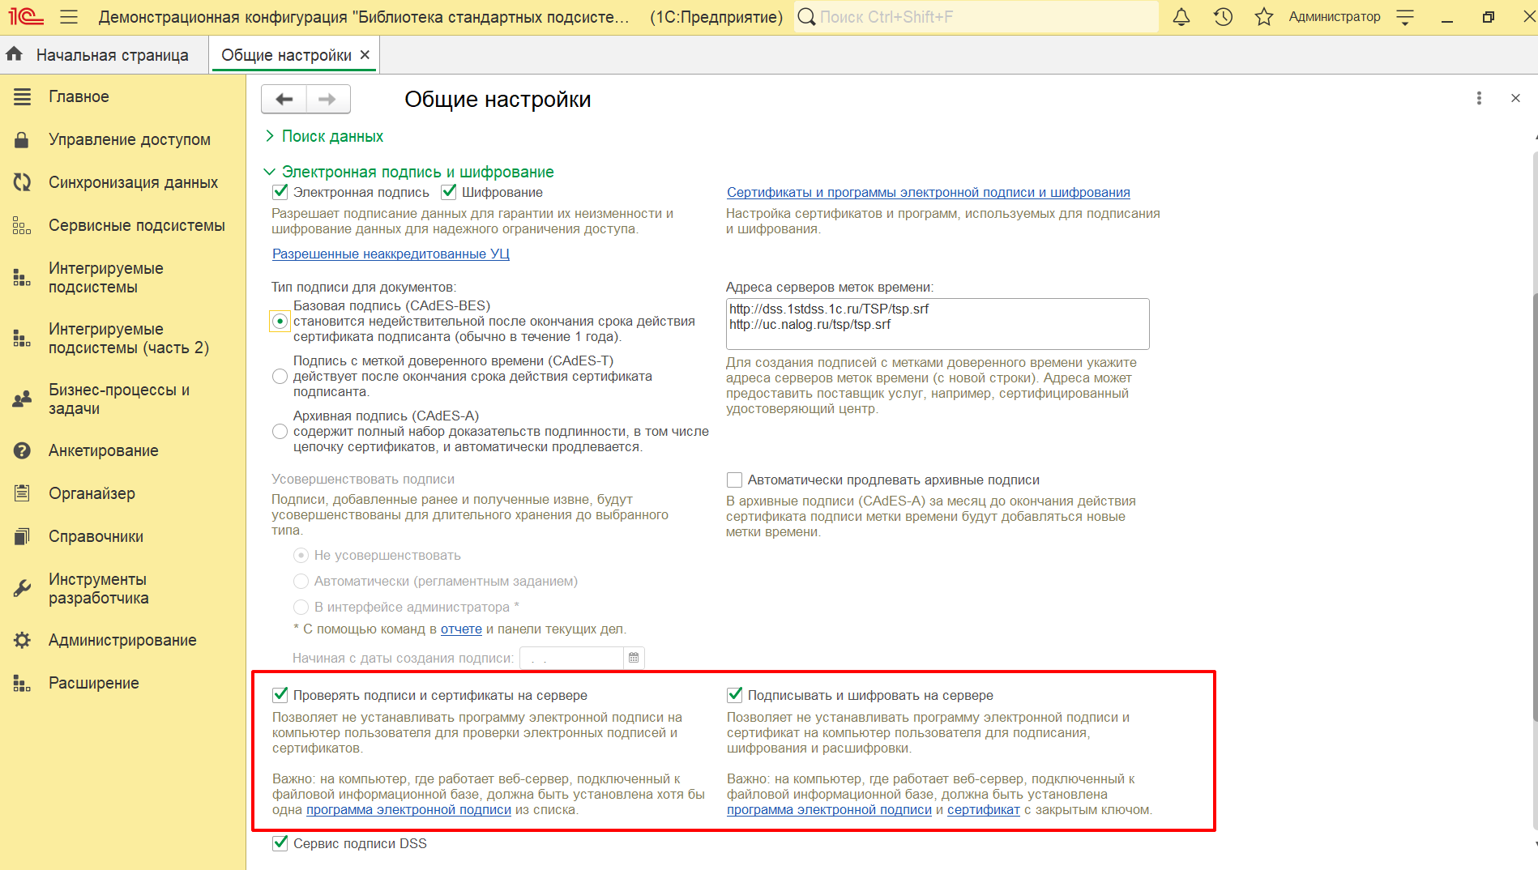Click timestamp server addresses text box
1538x870 pixels.
pos(938,324)
